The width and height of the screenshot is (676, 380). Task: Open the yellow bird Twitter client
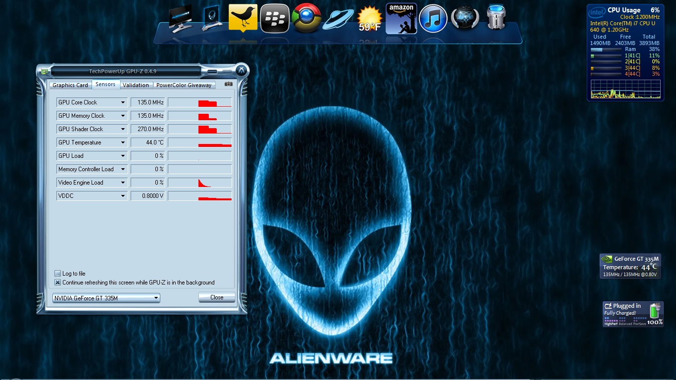(x=242, y=19)
